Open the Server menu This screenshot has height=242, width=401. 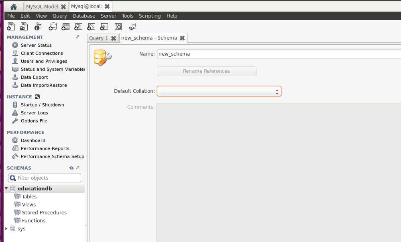(x=108, y=16)
